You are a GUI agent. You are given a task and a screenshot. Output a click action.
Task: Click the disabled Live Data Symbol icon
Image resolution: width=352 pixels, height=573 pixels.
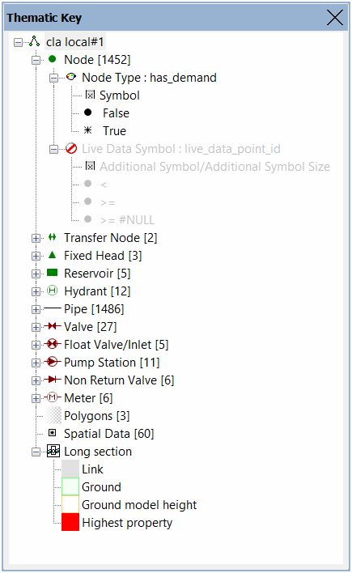pos(71,148)
